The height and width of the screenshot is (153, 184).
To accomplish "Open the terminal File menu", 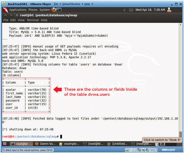I will [x=6, y=20].
